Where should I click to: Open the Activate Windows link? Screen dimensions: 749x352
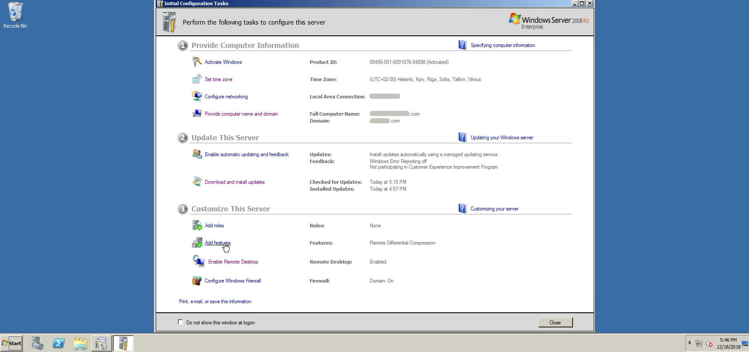click(223, 62)
